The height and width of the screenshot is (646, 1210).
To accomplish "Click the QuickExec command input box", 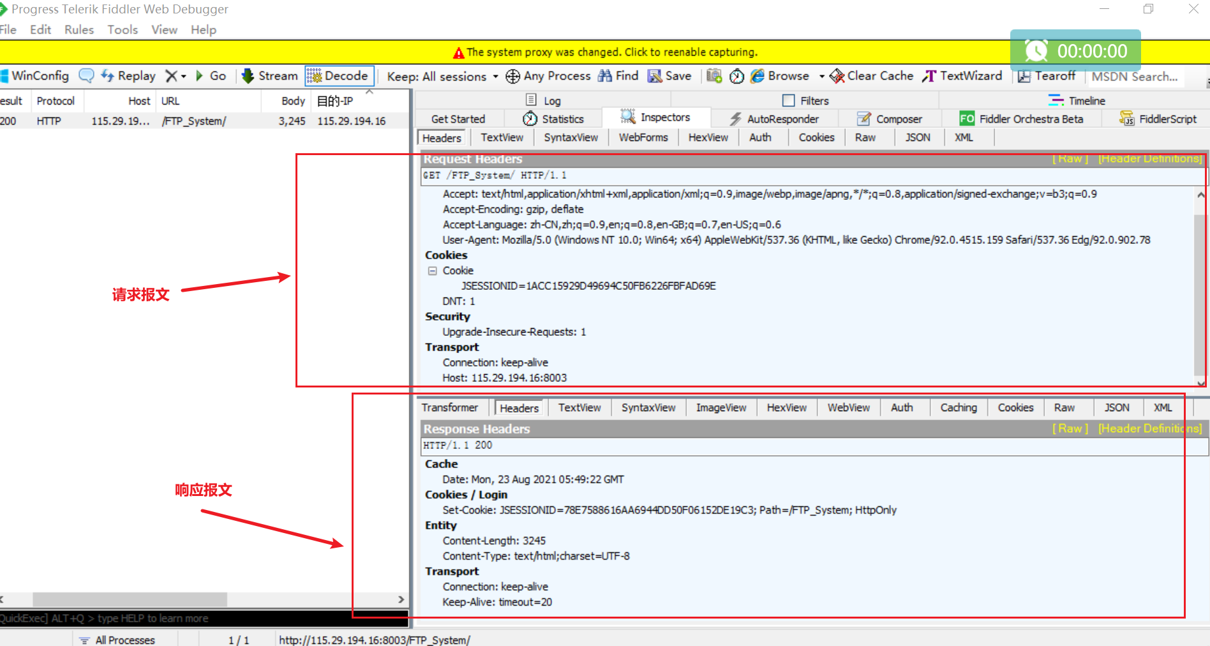I will (x=204, y=619).
